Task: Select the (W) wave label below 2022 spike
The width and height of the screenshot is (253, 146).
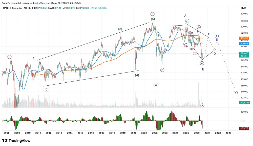Action: coord(156,85)
